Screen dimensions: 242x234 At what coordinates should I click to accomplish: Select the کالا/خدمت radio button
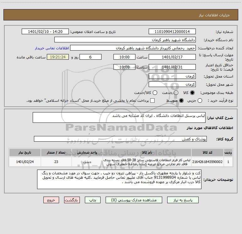[x=155, y=93]
